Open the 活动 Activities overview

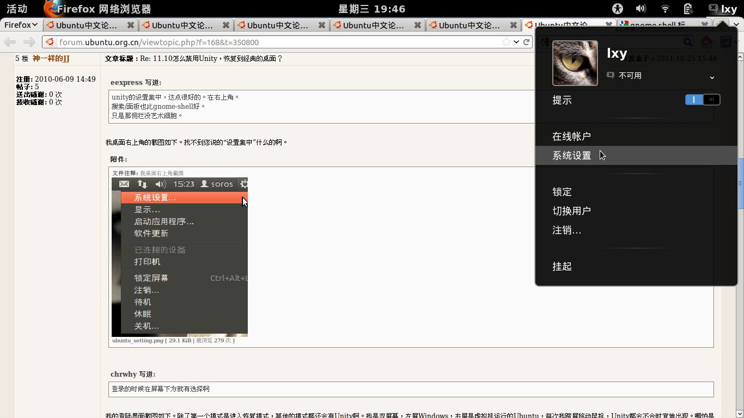coord(17,9)
